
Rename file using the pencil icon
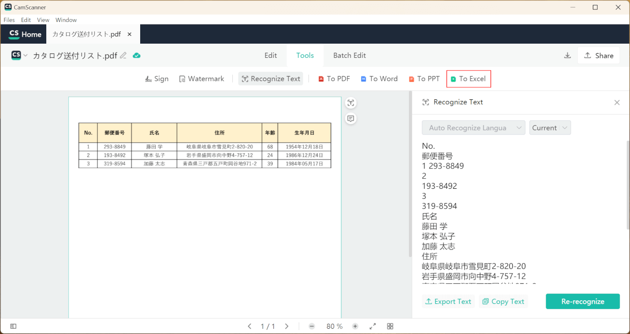(123, 55)
